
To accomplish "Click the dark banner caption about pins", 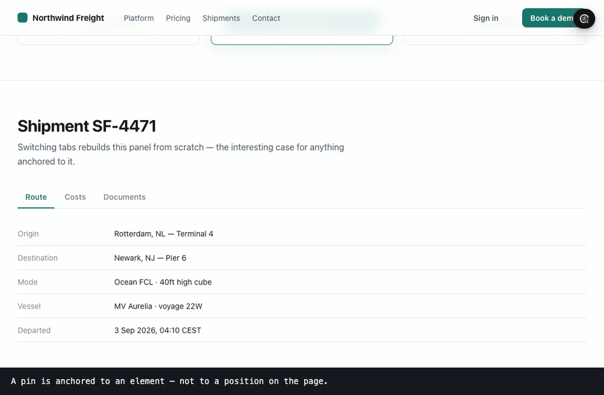I will click(x=169, y=381).
